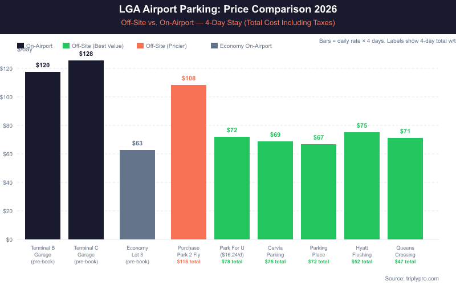The image size is (456, 285).
Task: Click the black On-Airport legend swatch
Action: click(21, 46)
